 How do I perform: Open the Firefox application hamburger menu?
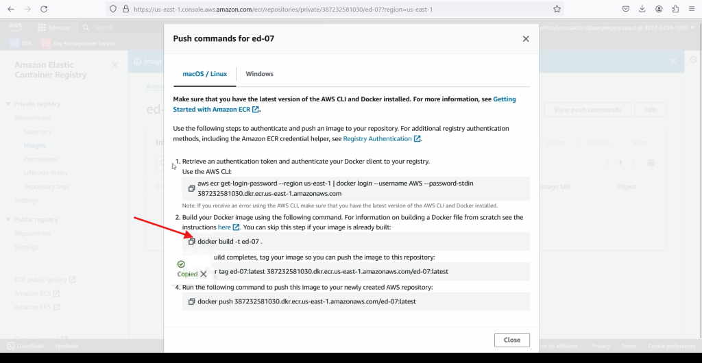tap(692, 10)
